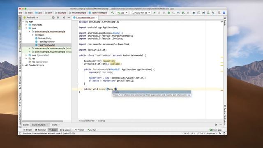
Task: Open the Logcat tool window
Action: (66, 130)
